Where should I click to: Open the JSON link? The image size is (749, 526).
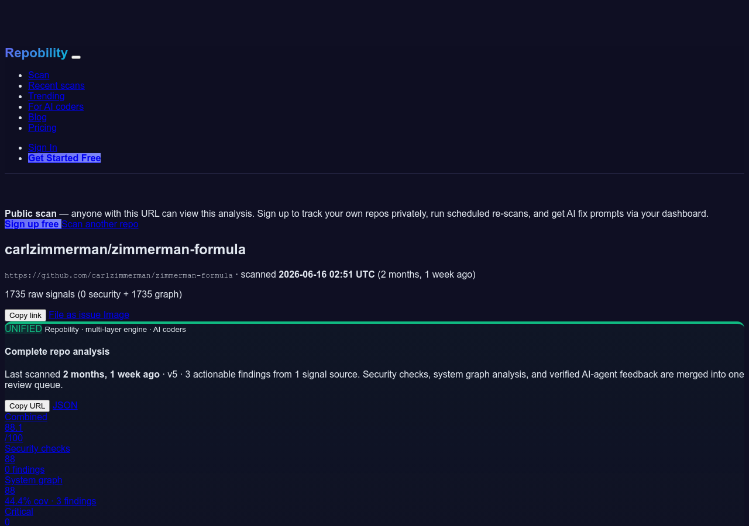click(65, 405)
